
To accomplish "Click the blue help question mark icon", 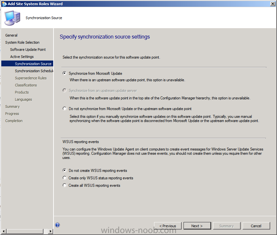I will pos(57,225).
